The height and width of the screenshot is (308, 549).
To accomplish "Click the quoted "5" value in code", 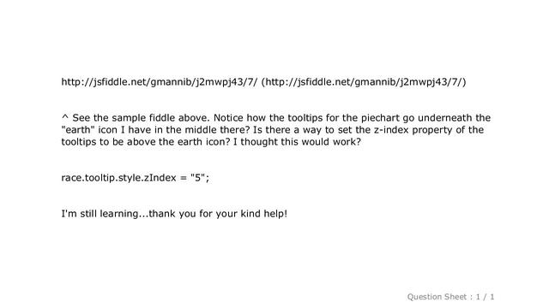I will click(x=197, y=178).
